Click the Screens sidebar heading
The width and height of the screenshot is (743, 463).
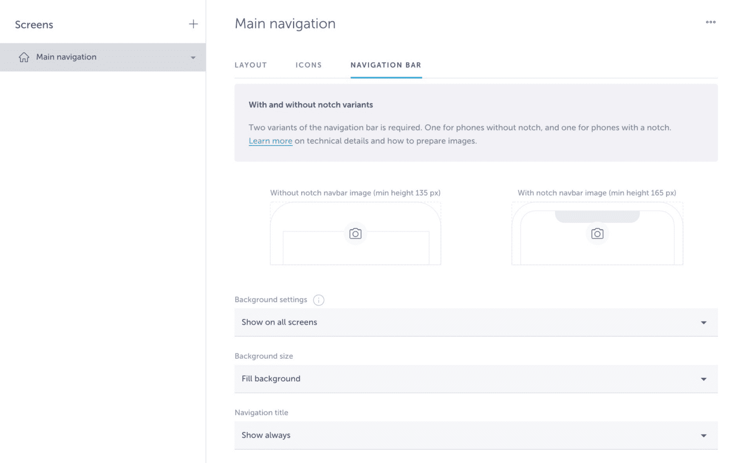tap(34, 25)
